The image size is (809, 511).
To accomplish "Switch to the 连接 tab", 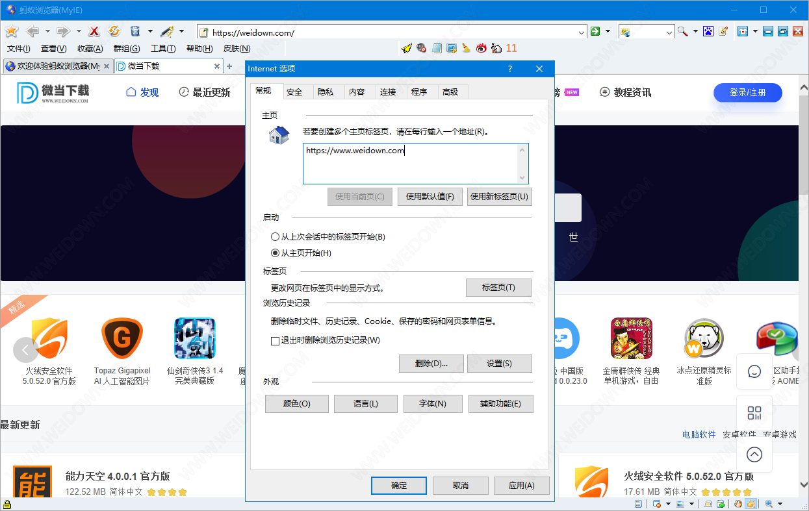I will [388, 92].
